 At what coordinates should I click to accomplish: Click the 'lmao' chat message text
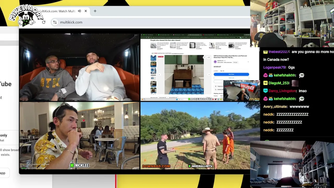pyautogui.click(x=303, y=91)
